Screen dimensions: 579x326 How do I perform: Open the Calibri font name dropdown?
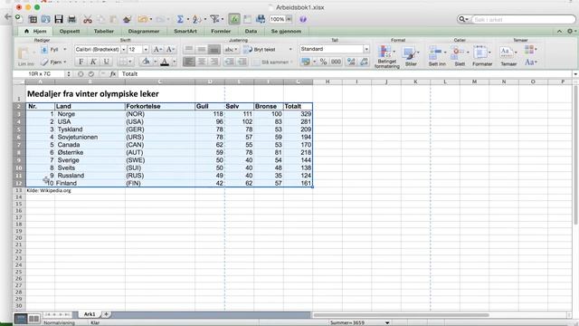point(124,49)
